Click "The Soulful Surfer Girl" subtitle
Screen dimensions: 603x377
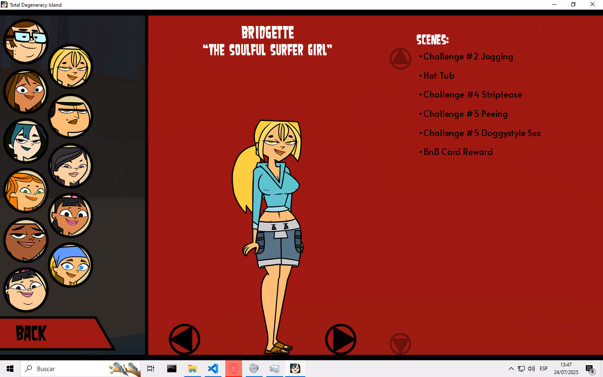[x=268, y=50]
